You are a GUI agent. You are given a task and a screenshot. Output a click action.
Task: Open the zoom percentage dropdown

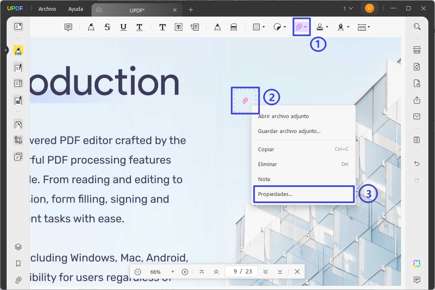(x=173, y=272)
